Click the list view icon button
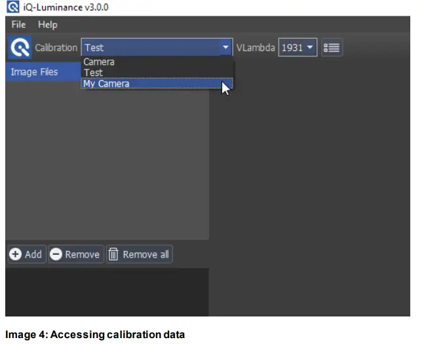The height and width of the screenshot is (344, 426). coord(332,48)
